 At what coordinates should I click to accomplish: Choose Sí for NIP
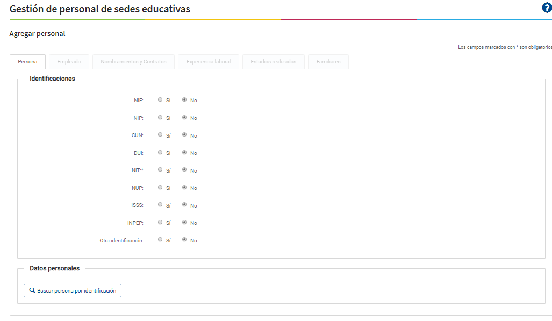click(160, 117)
